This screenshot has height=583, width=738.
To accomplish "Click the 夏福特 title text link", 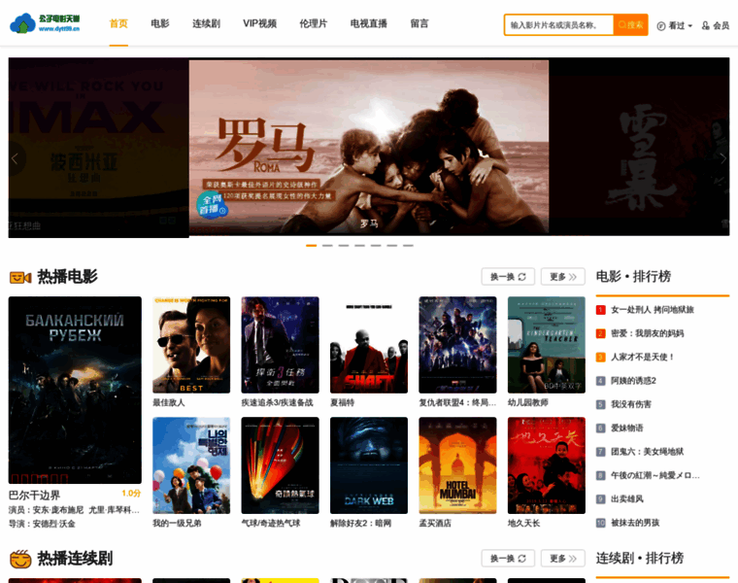I will coord(342,402).
